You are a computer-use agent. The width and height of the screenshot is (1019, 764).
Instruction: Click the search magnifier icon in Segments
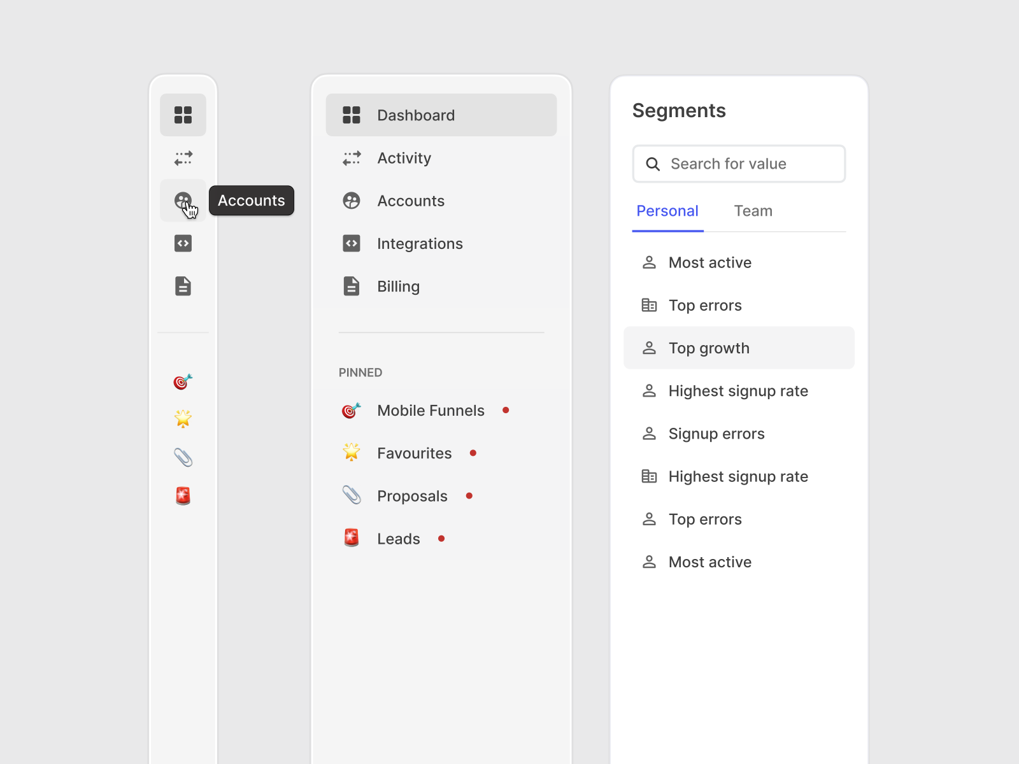(x=653, y=164)
